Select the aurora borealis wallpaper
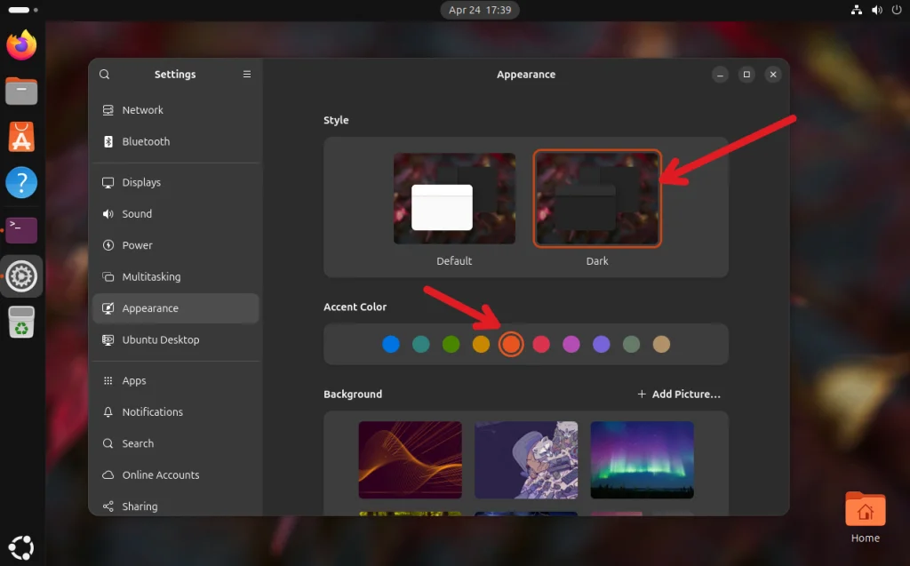Screen dimensions: 910x566 (x=642, y=459)
